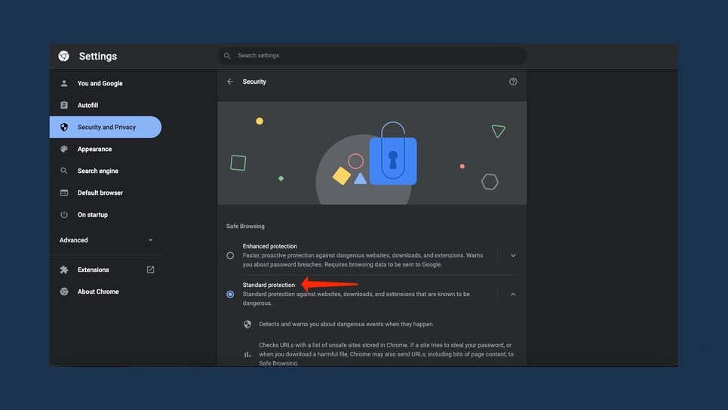Click the Chrome logo beside Settings title
This screenshot has width=728, height=410.
tap(64, 56)
